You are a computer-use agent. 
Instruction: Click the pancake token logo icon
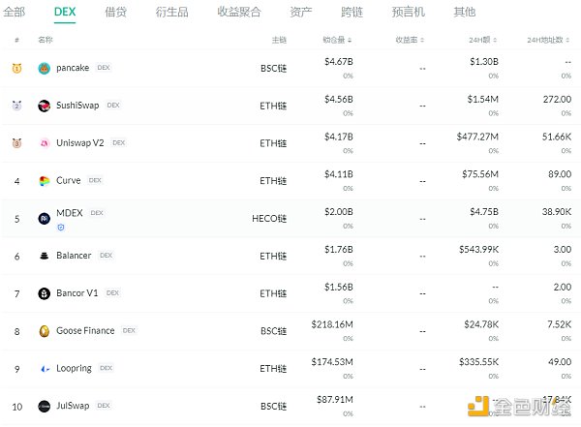tap(45, 68)
